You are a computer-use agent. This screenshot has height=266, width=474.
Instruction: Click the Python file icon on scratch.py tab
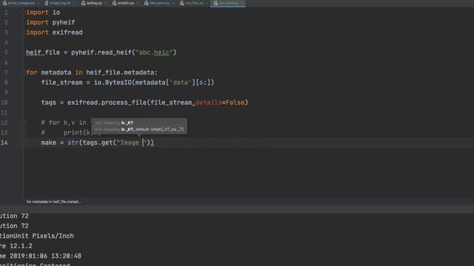(114, 3)
